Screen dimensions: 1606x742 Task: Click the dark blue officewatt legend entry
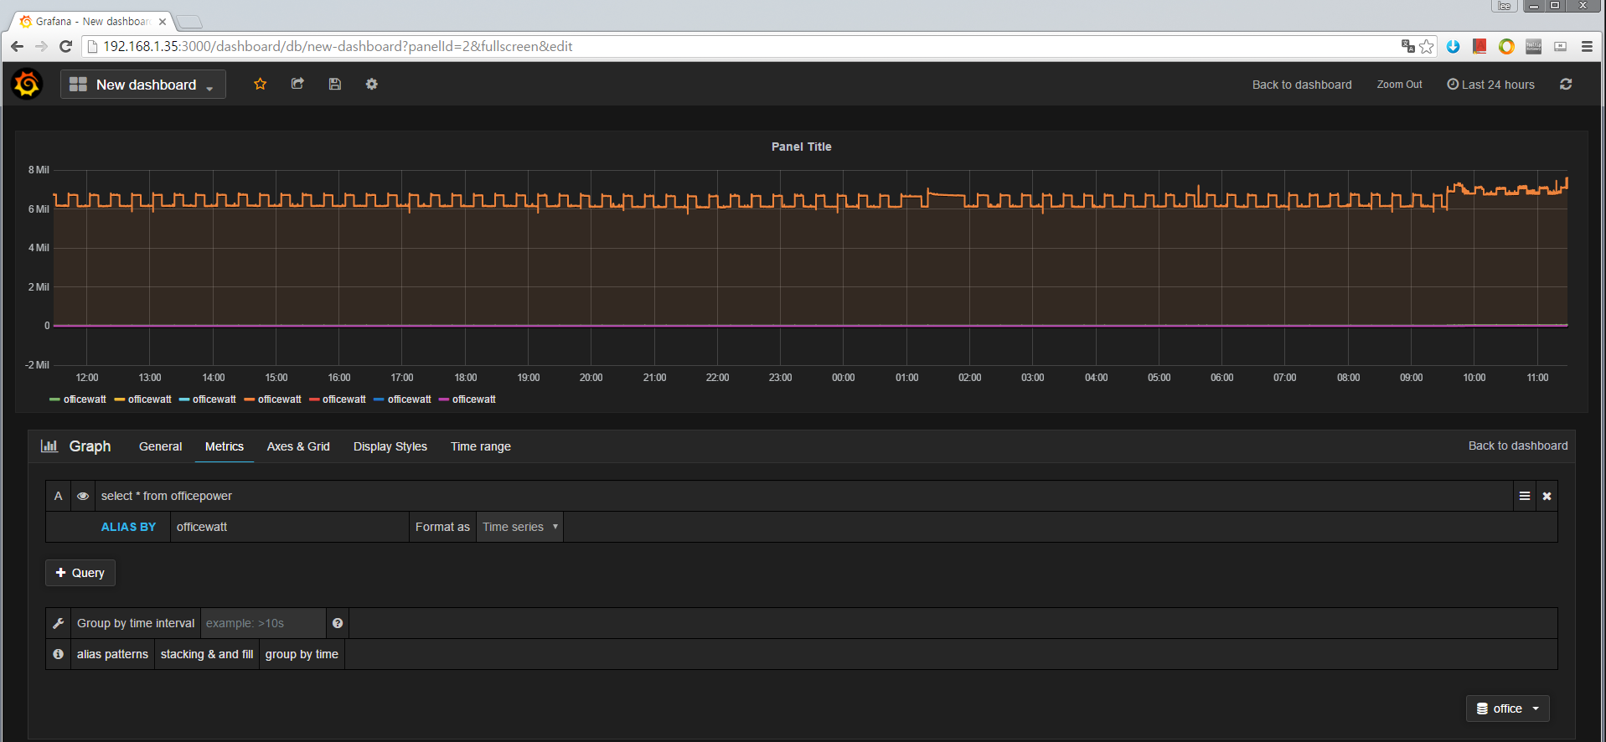click(x=403, y=399)
